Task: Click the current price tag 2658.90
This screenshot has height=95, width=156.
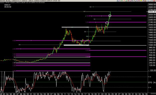Action: coord(152,12)
